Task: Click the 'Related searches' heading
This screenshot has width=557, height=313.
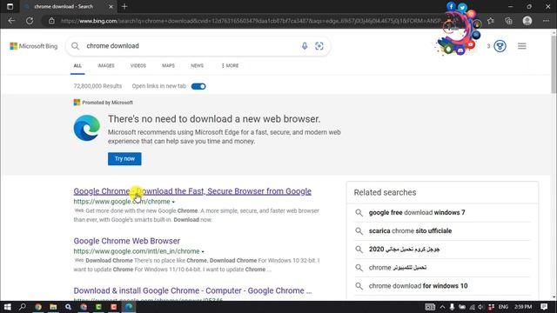Action: 385,192
